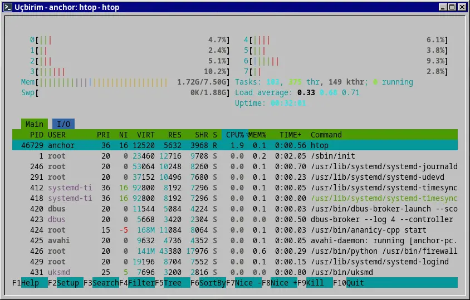This screenshot has width=470, height=300.
Task: Select the htop process row
Action: 235,145
